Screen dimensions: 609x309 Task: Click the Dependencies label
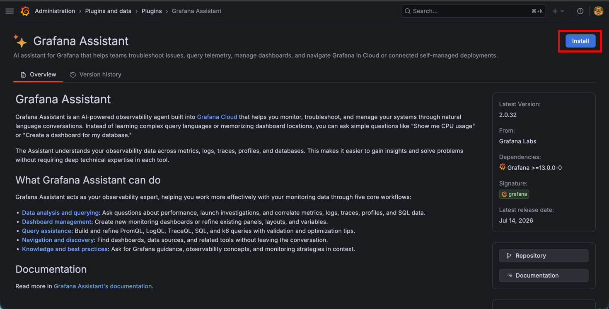pos(520,157)
